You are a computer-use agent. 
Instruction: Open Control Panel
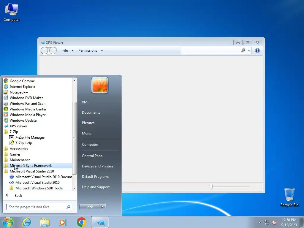click(x=93, y=156)
